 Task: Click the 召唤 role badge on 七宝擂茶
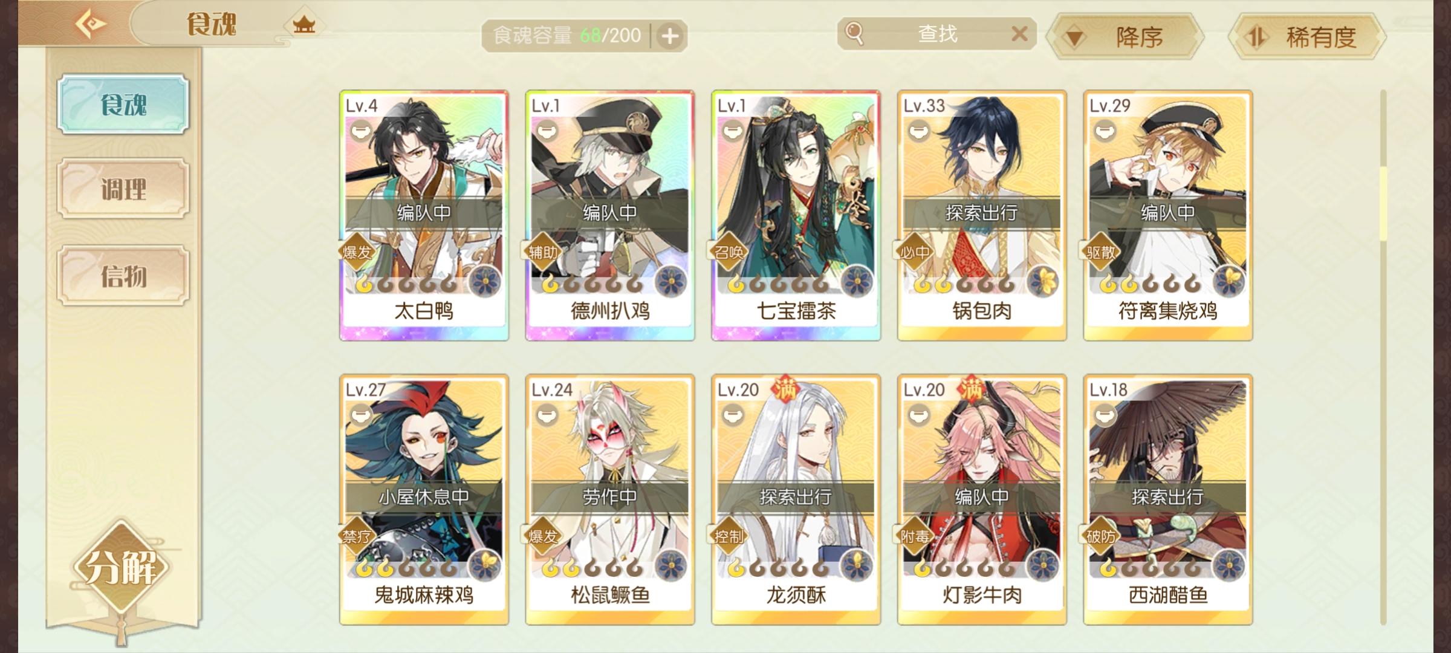pyautogui.click(x=729, y=252)
